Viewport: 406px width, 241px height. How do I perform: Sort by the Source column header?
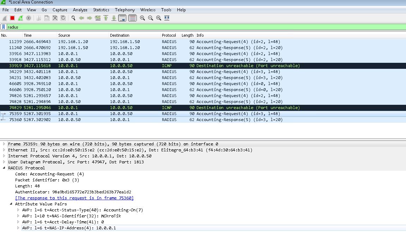(x=83, y=35)
